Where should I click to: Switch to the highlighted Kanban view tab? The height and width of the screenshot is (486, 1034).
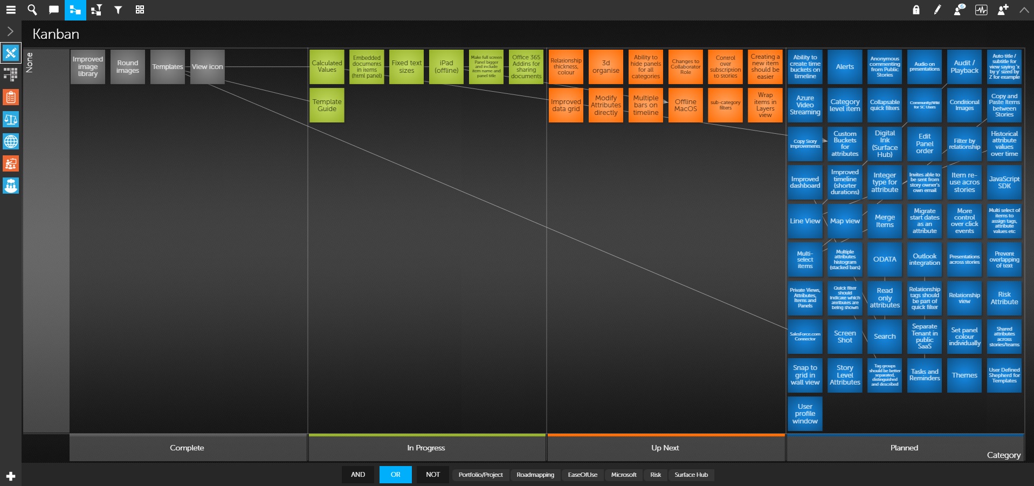click(x=75, y=10)
